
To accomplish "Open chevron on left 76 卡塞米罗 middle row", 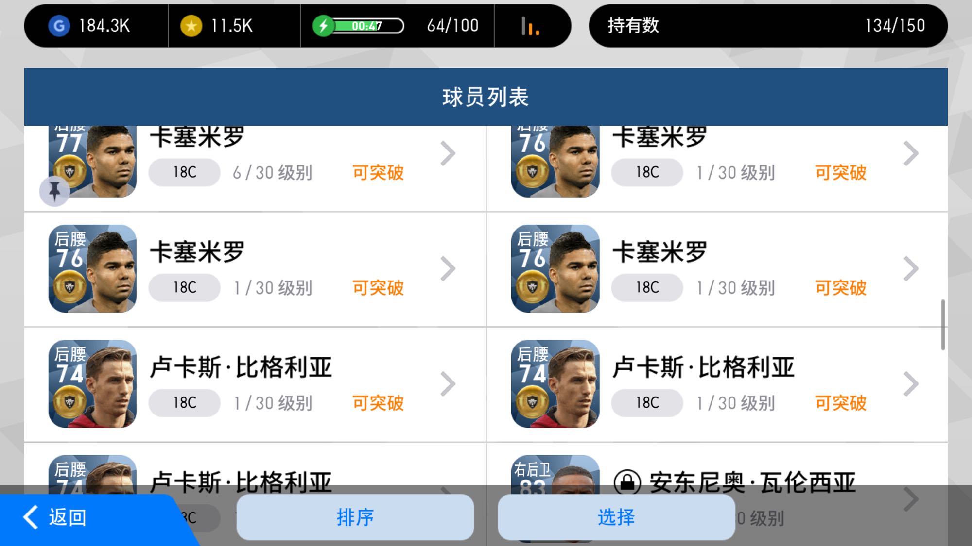I will point(448,269).
